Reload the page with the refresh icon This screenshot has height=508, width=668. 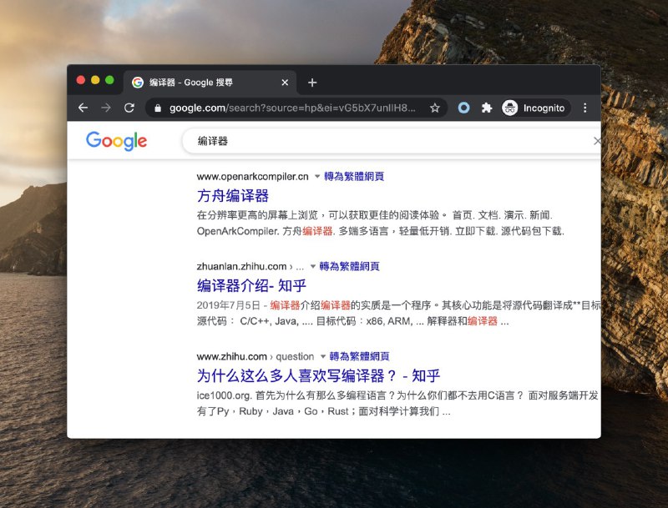(129, 108)
